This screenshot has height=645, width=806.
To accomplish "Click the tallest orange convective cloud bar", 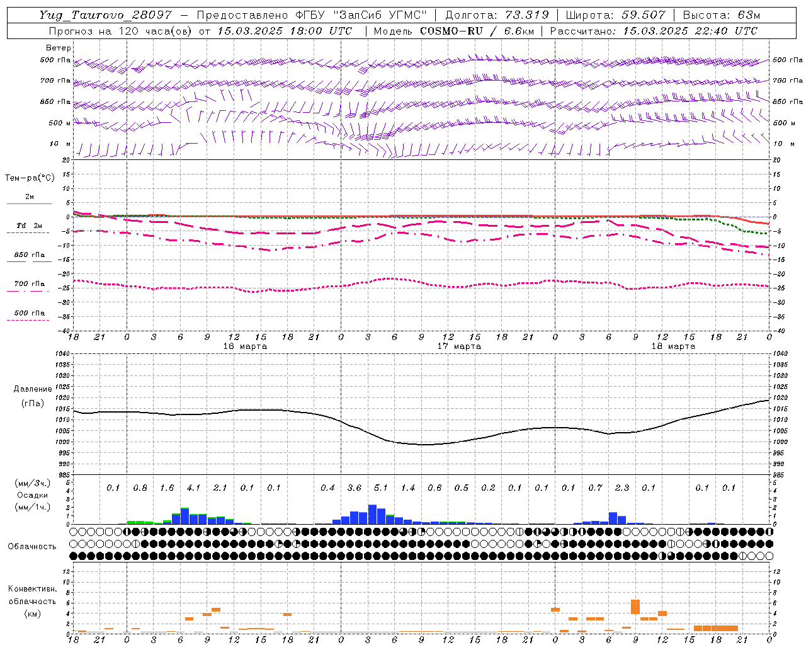I will click(x=635, y=607).
